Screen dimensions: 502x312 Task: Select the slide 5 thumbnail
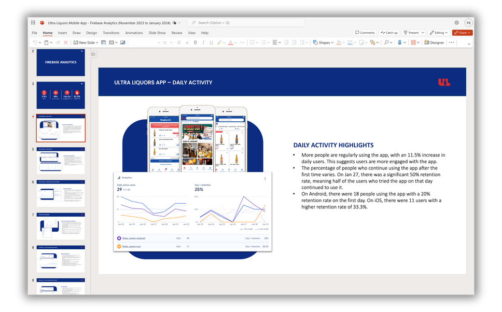pyautogui.click(x=61, y=161)
